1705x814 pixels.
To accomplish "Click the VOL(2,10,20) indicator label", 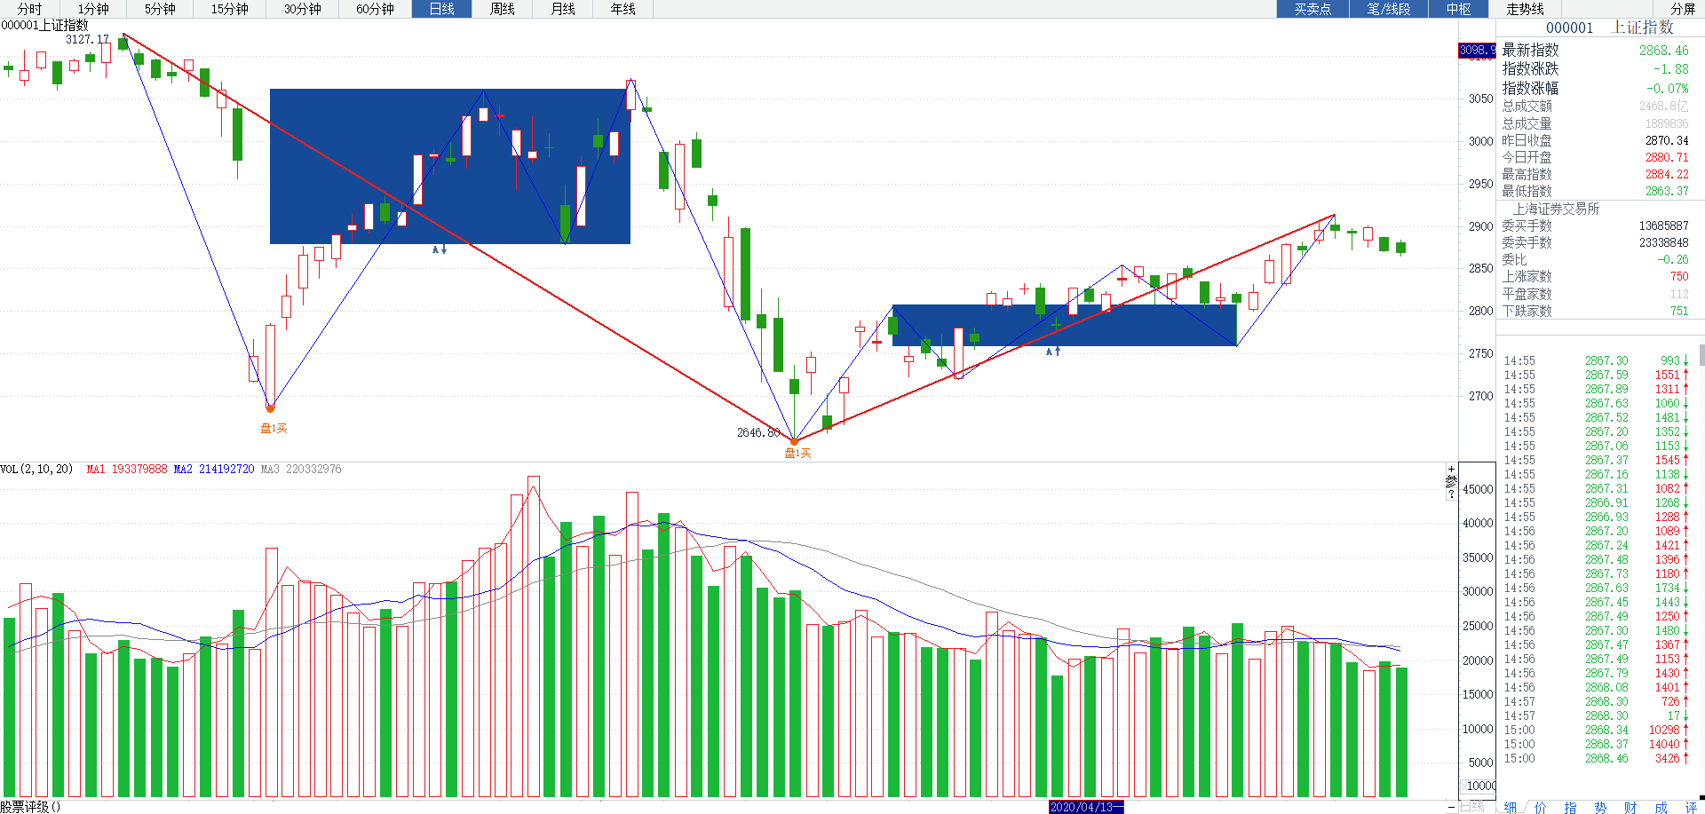I will [x=37, y=469].
